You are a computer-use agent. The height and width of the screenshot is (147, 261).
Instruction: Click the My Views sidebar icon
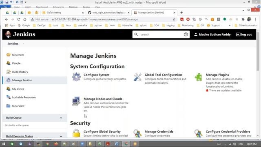pyautogui.click(x=8, y=89)
